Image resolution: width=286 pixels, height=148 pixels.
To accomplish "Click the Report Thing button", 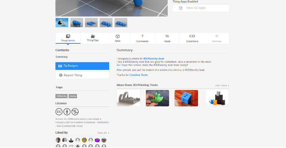I will click(x=82, y=75).
